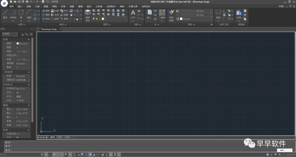Click the 复制 copy button
This screenshot has height=157, width=296.
[x=64, y=19]
